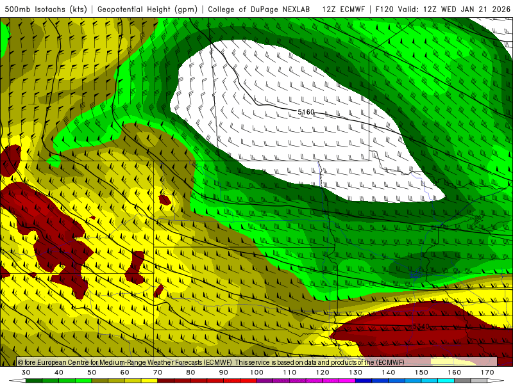The width and height of the screenshot is (513, 384).
Task: Click the 5160 height contour label
Action: 306,112
